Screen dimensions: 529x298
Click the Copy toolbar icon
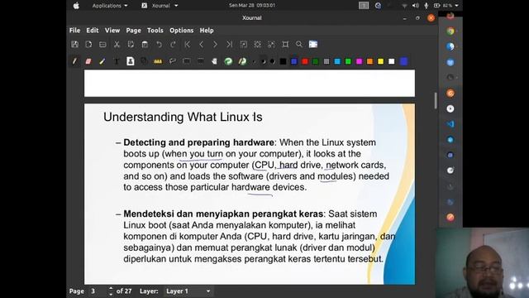coord(131,44)
